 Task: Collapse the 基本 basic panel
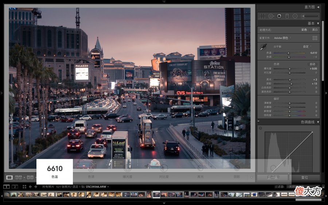click(318, 23)
